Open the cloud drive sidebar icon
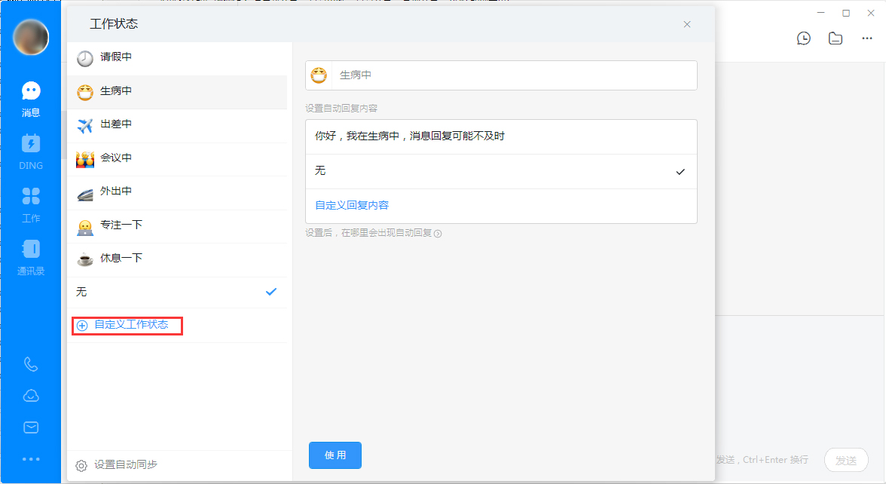The height and width of the screenshot is (484, 886). point(30,395)
